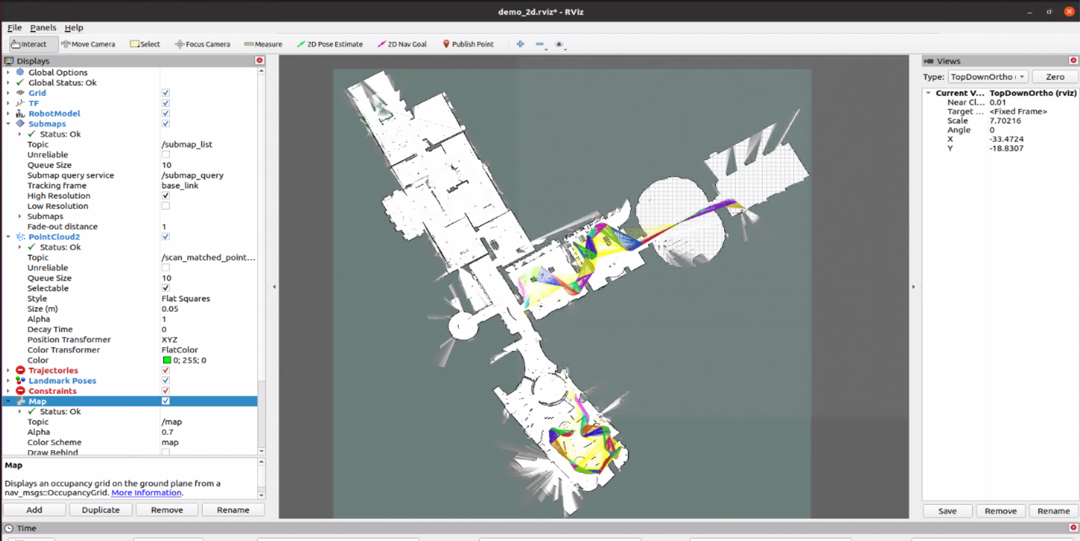Expand the Global Options tree item

8,72
